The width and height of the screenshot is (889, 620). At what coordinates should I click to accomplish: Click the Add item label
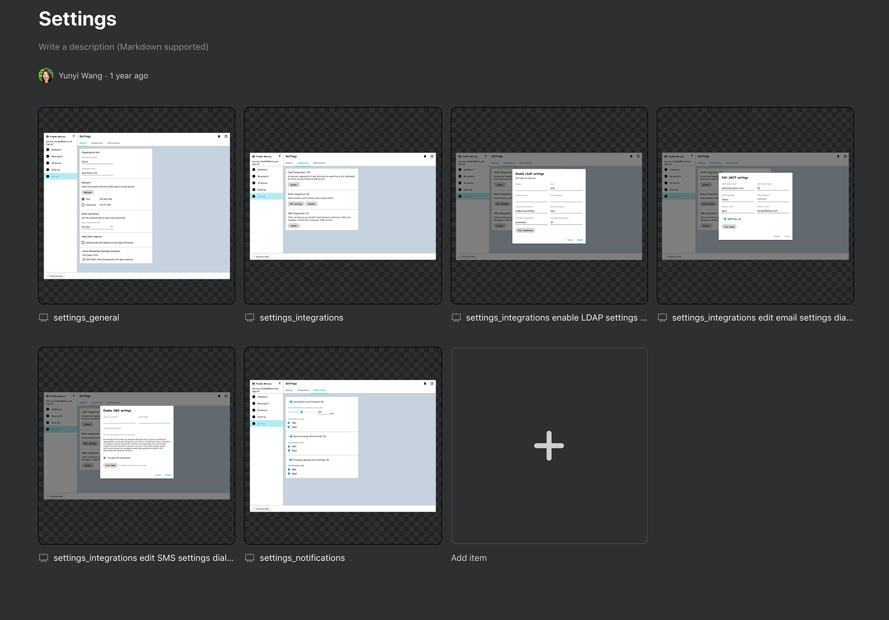click(469, 558)
